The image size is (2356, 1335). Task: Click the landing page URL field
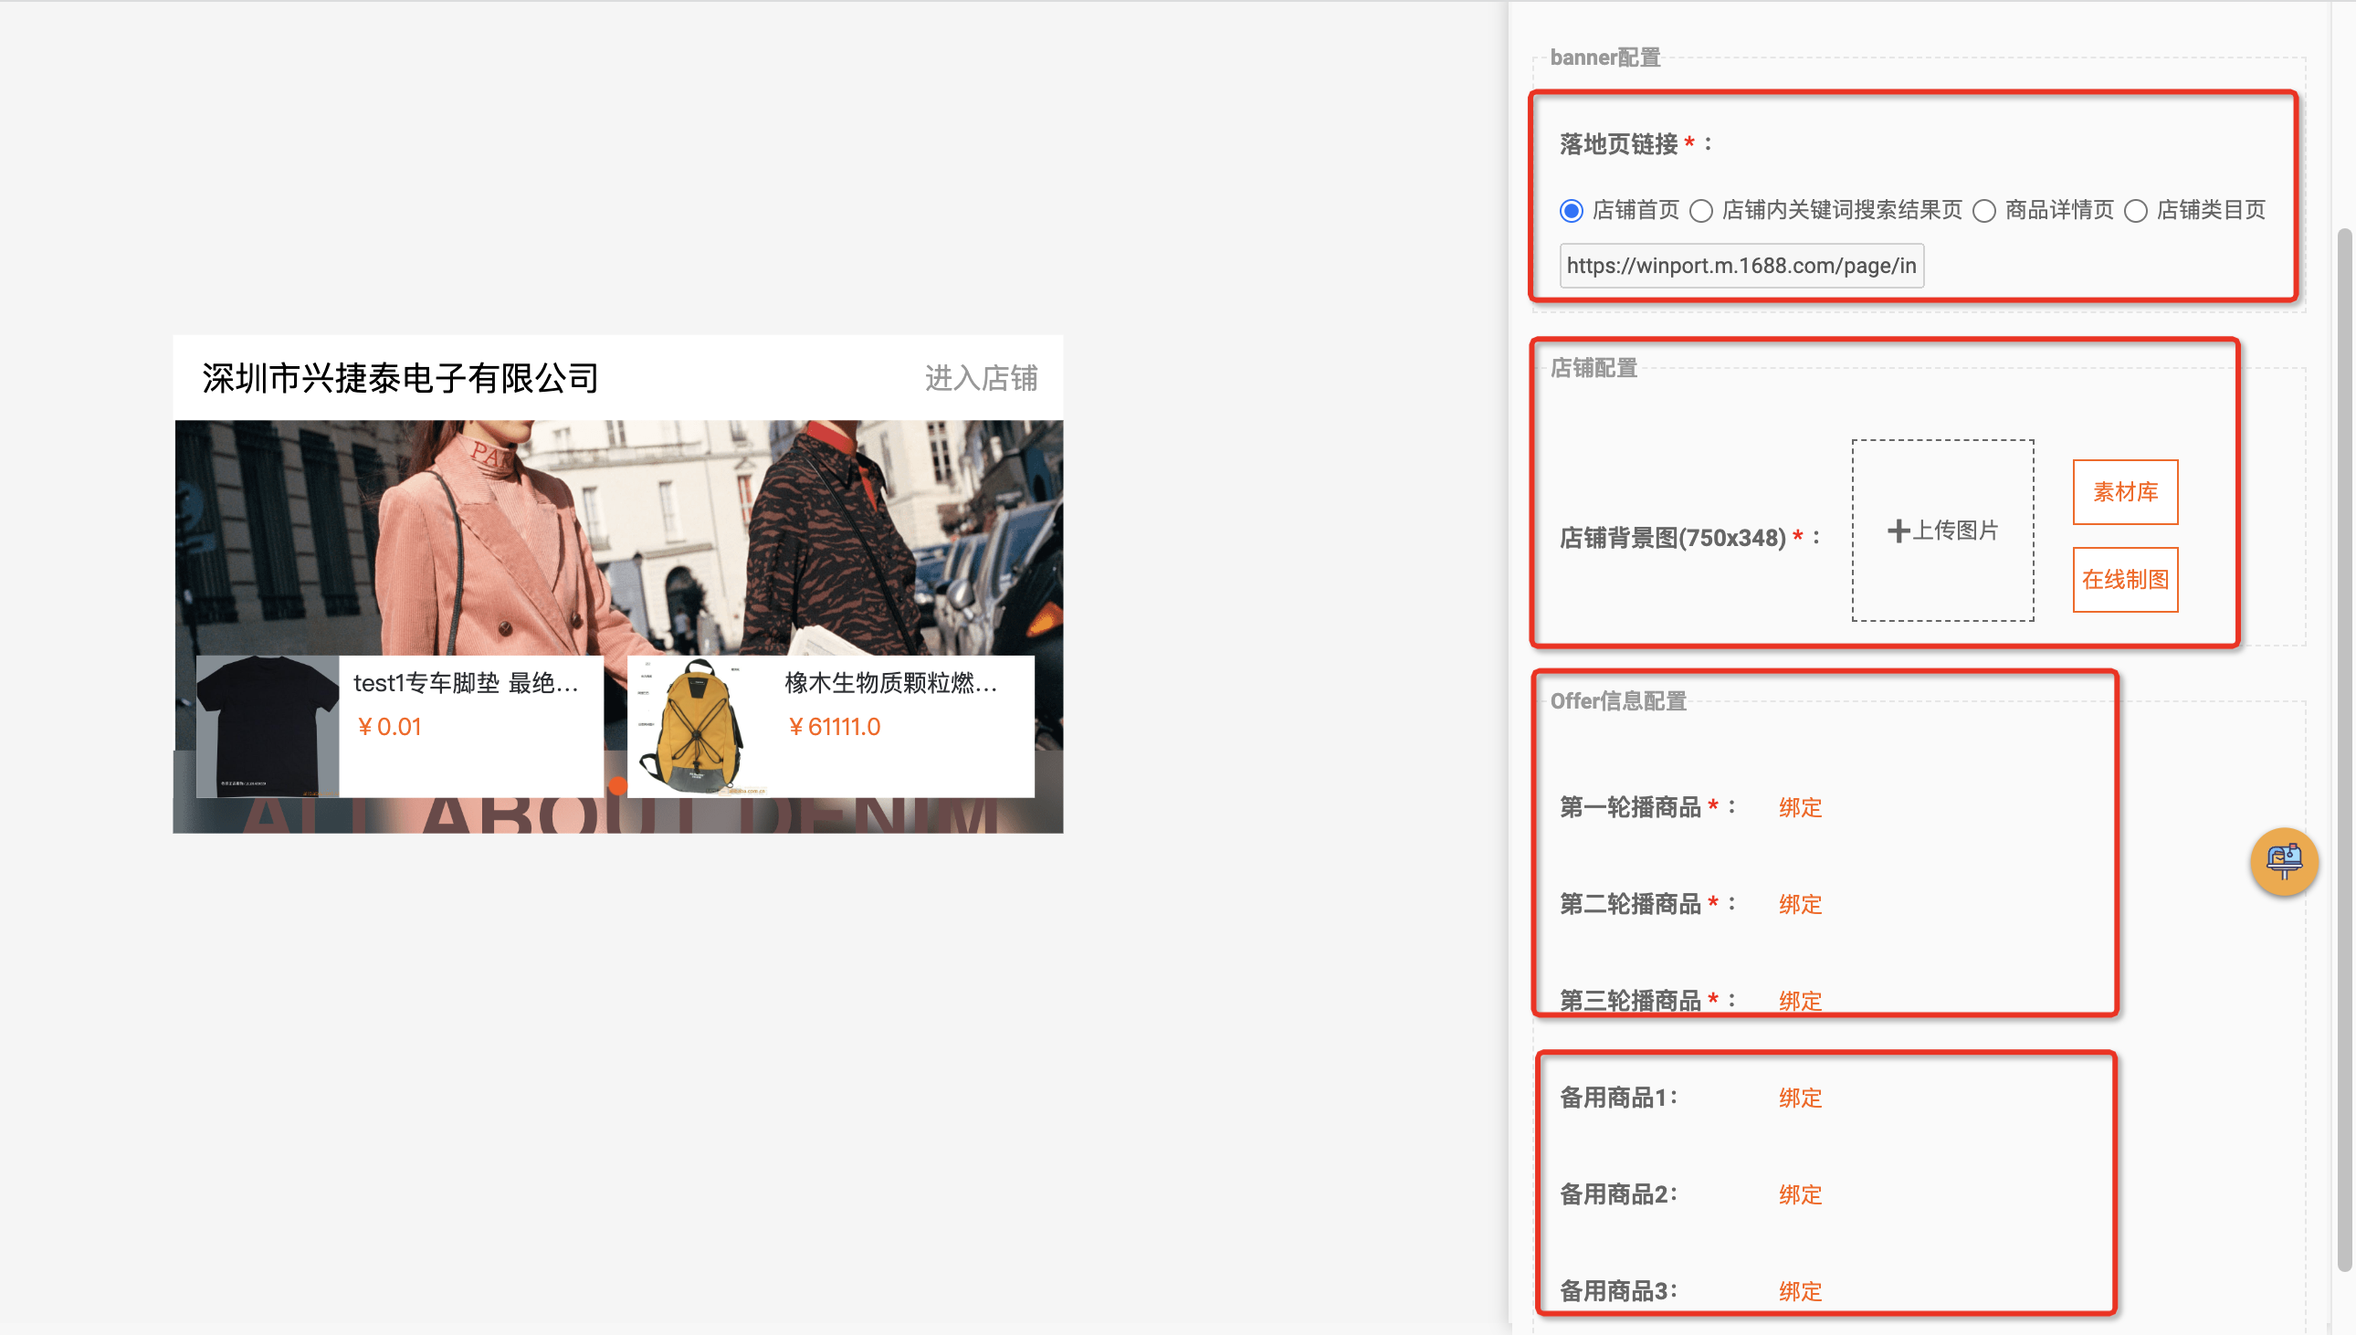pyautogui.click(x=1741, y=266)
